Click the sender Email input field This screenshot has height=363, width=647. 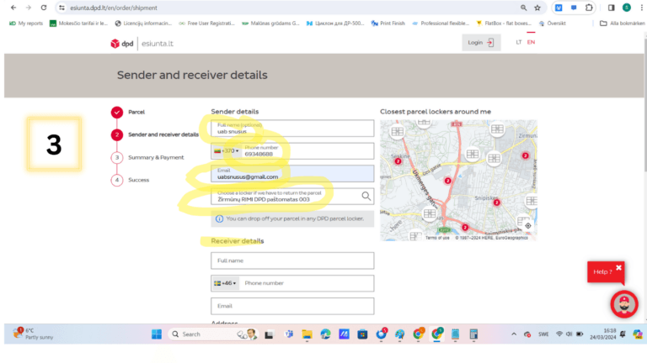[291, 174]
